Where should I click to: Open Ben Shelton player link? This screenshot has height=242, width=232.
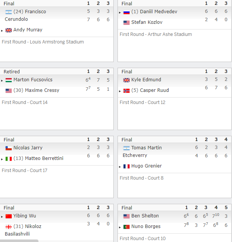pos(145,216)
